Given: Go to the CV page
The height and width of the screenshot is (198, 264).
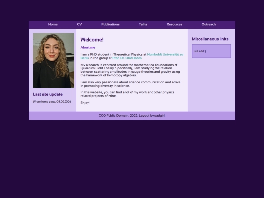Looking at the screenshot, I should 79,24.
